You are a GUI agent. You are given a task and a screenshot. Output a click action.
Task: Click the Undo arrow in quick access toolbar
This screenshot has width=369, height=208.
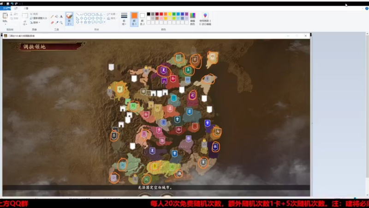pyautogui.click(x=12, y=4)
